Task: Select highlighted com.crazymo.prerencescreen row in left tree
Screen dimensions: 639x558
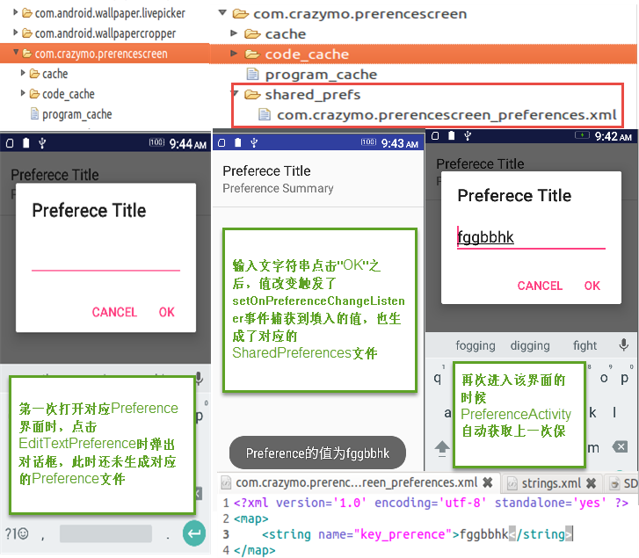Action: point(105,54)
